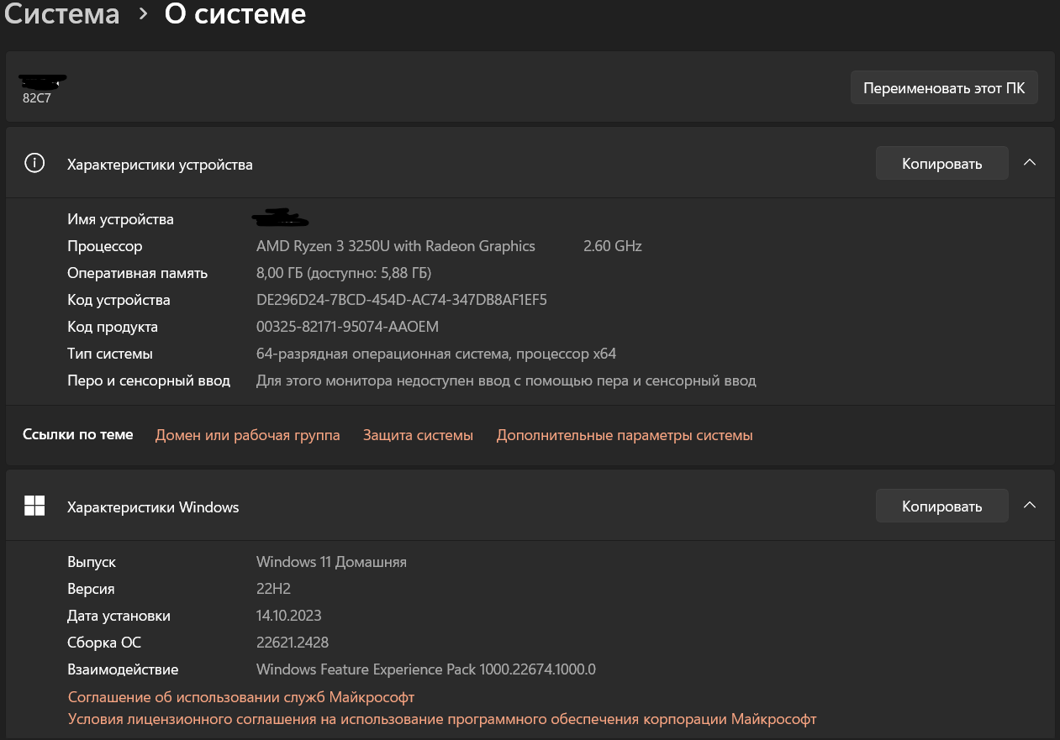Click the 82C7 model label

click(38, 97)
